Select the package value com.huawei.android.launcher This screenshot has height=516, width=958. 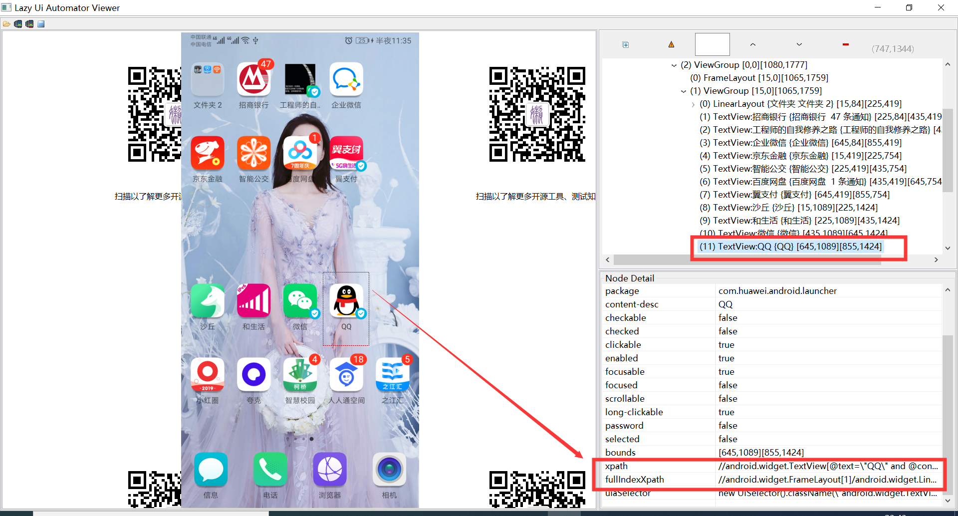click(x=777, y=291)
